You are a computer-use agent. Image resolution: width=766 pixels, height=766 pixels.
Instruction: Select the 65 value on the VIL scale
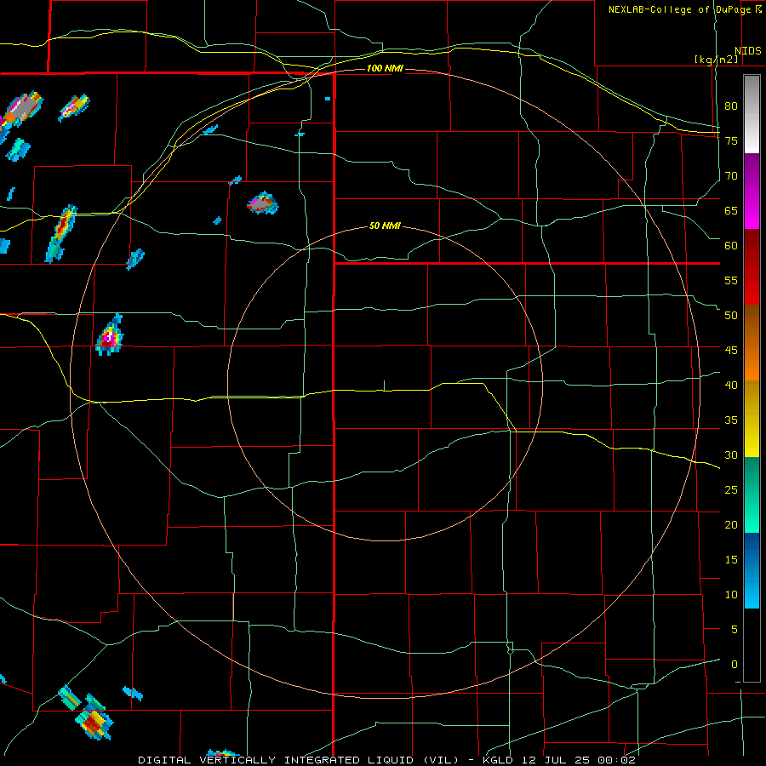(731, 210)
